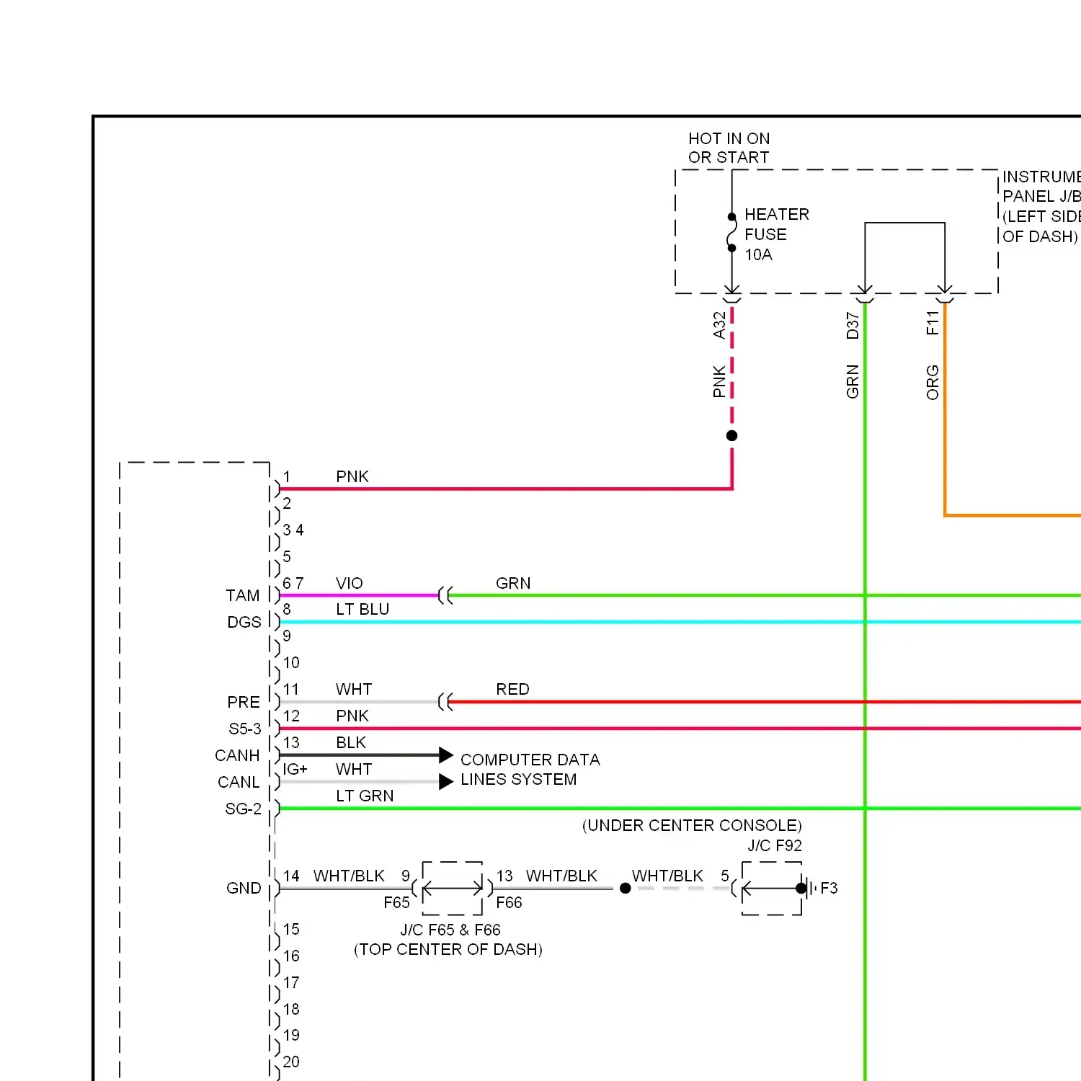Viewport: 1081px width, 1081px height.
Task: Click pin number 12 on the connector
Action: tap(291, 716)
